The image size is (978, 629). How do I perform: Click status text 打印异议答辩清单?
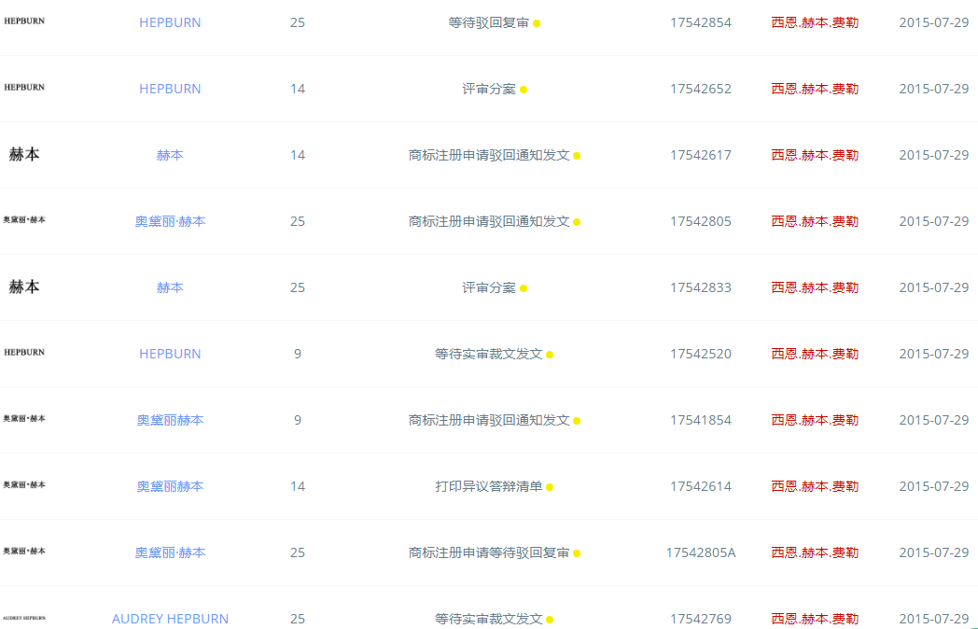click(x=488, y=486)
